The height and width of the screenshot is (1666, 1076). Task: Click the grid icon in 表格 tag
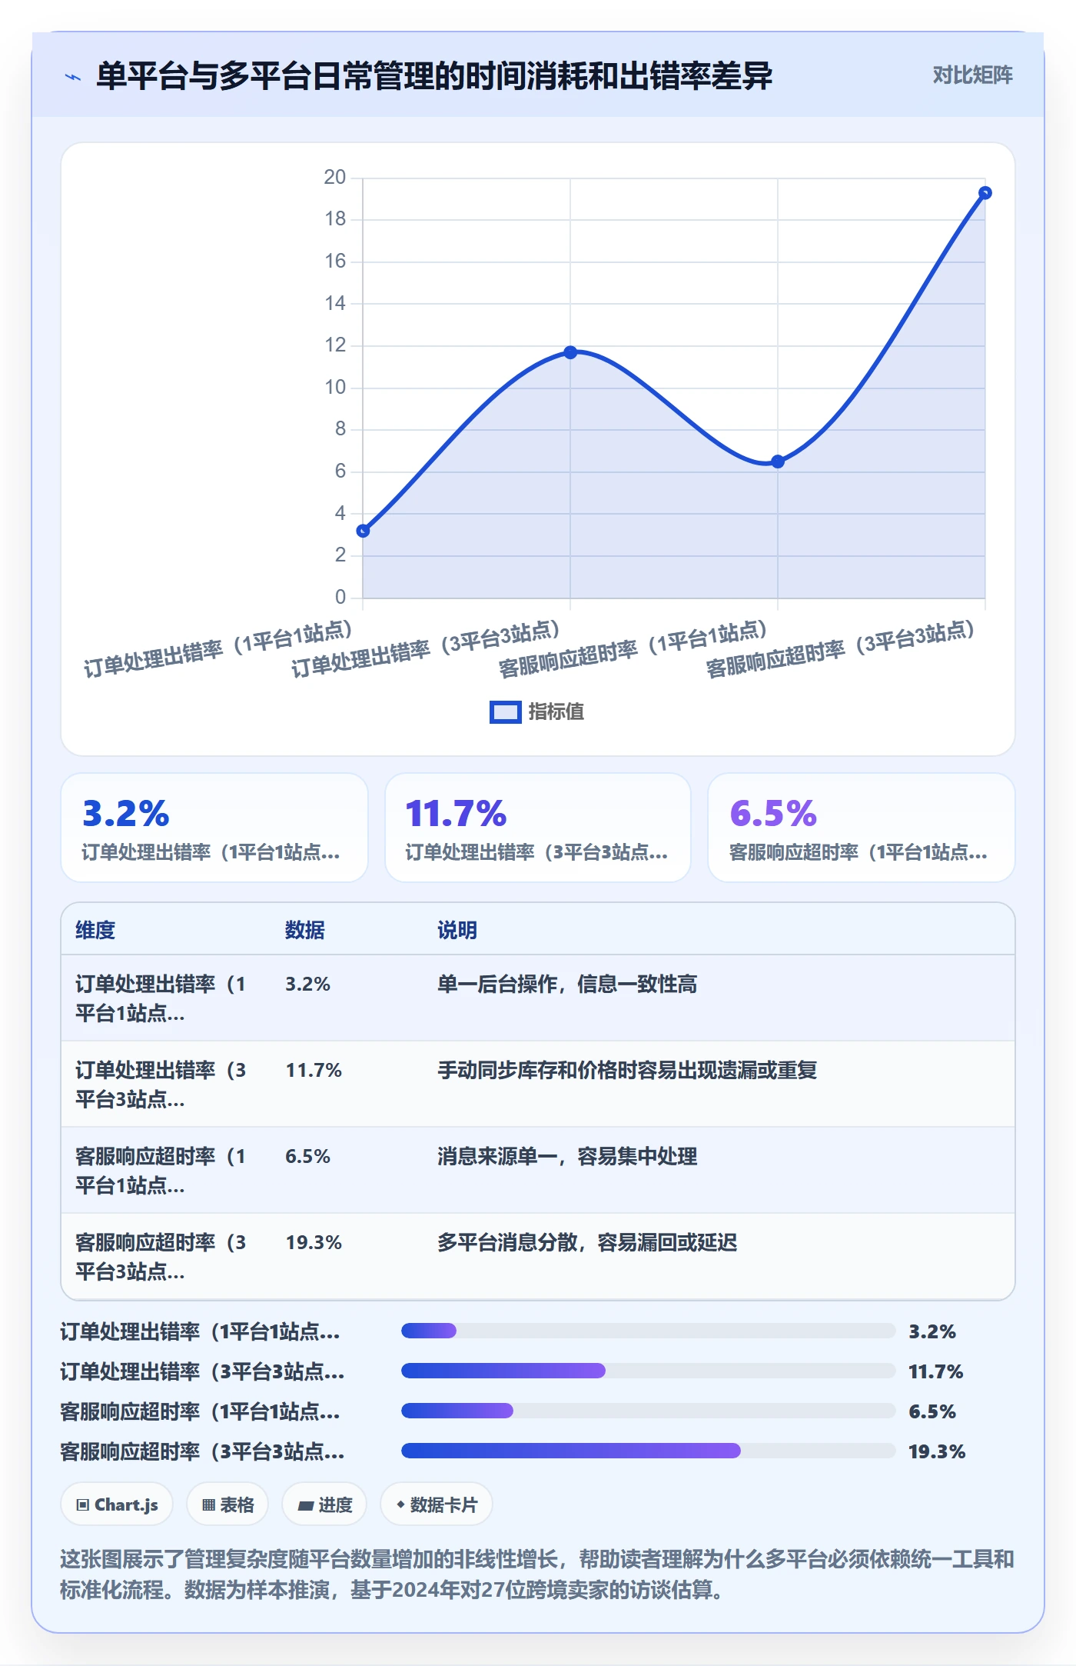(x=208, y=1505)
